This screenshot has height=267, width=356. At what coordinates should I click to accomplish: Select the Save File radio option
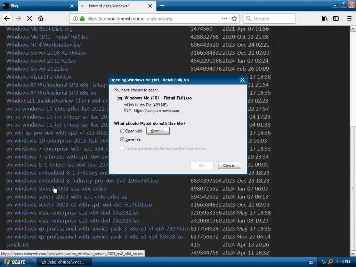122,139
